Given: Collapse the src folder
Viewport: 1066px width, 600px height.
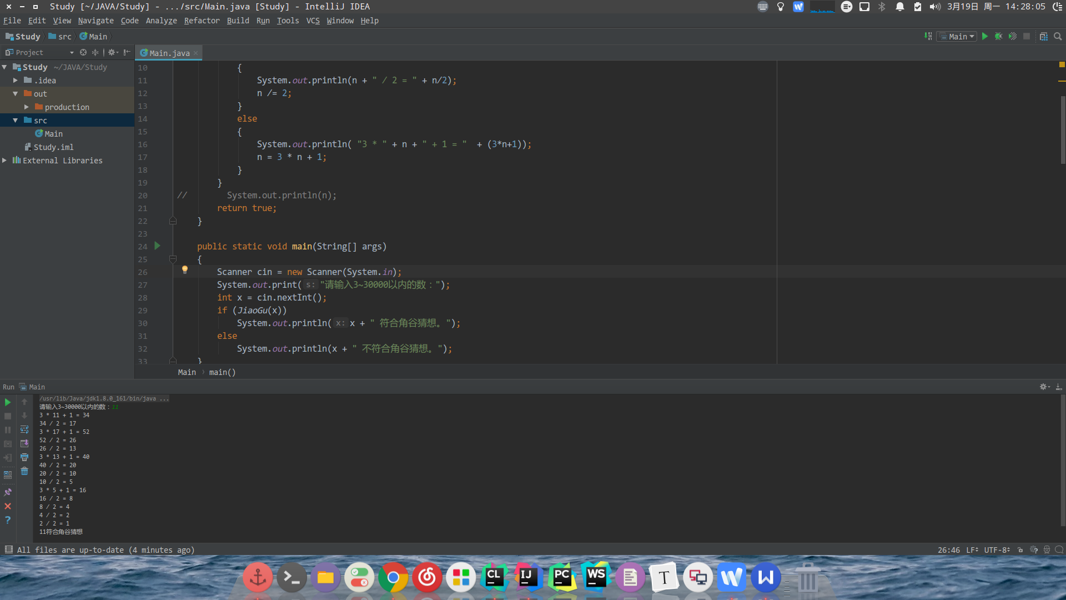Looking at the screenshot, I should point(16,121).
